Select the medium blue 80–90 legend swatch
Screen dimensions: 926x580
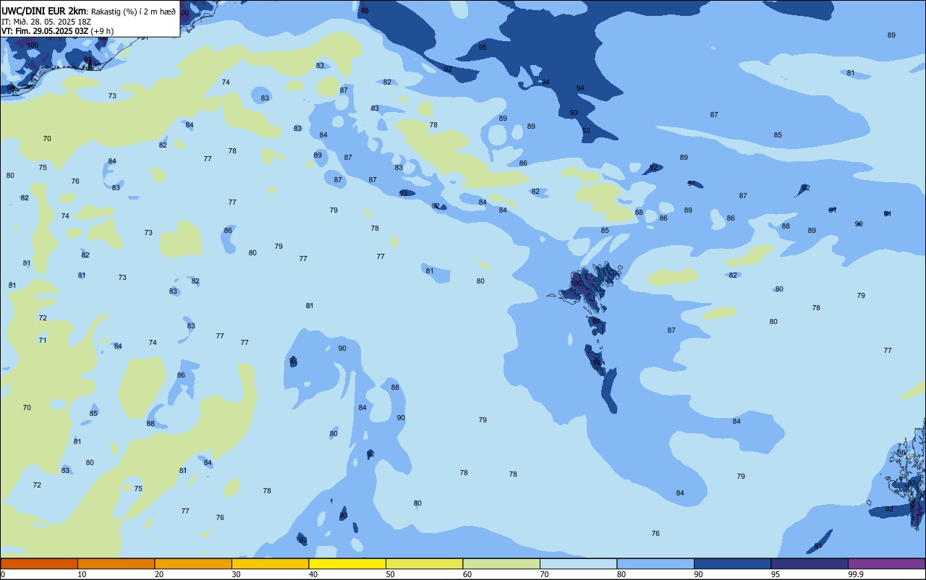(x=655, y=563)
